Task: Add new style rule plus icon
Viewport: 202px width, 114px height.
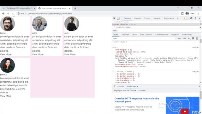Action: (189, 39)
